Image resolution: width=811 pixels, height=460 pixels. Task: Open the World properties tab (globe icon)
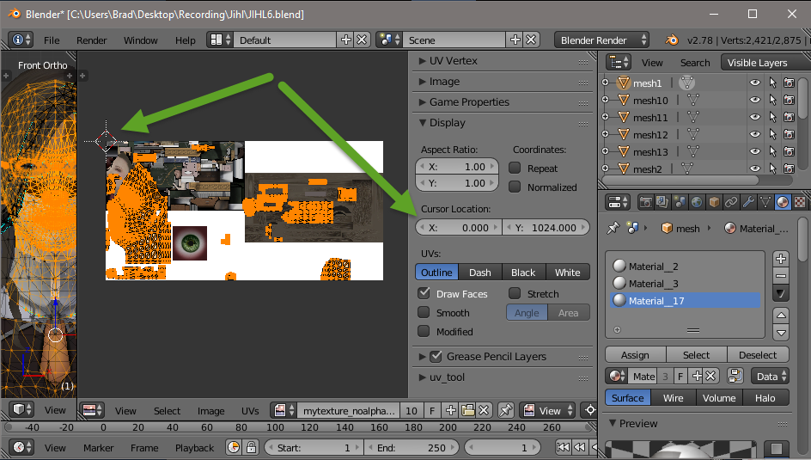pos(697,202)
